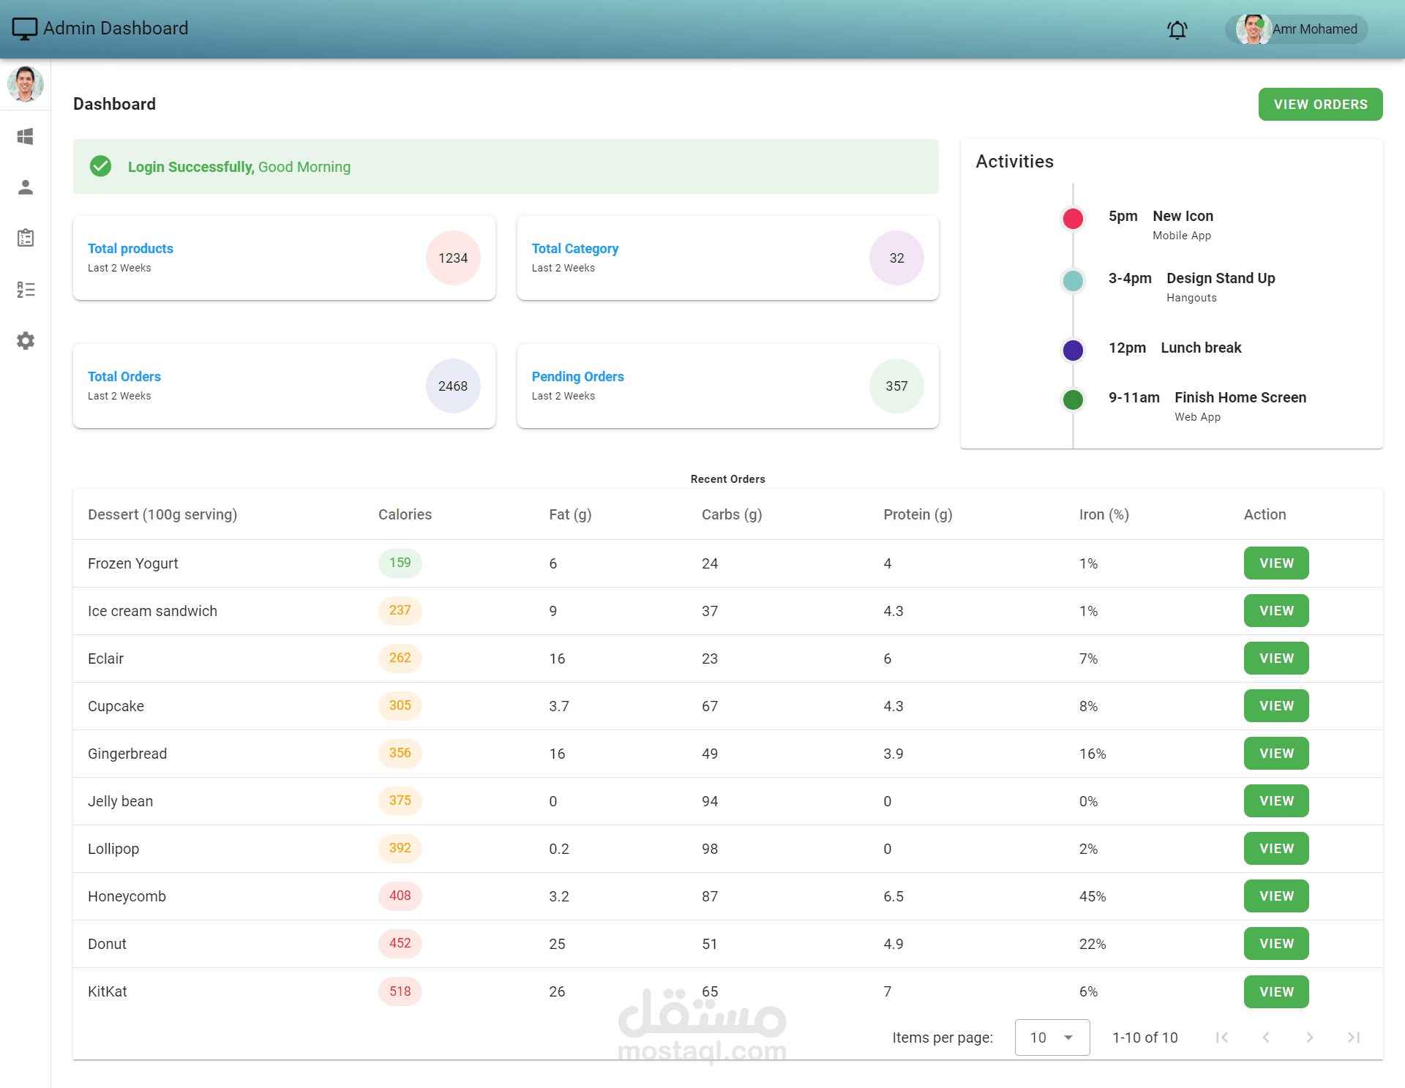This screenshot has width=1405, height=1088.
Task: Open the Total products card
Action: tap(284, 258)
